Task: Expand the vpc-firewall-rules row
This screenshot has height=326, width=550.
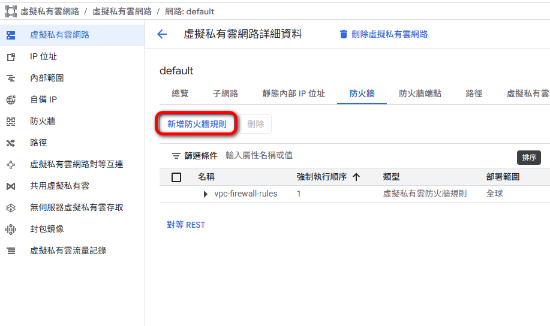Action: point(206,194)
